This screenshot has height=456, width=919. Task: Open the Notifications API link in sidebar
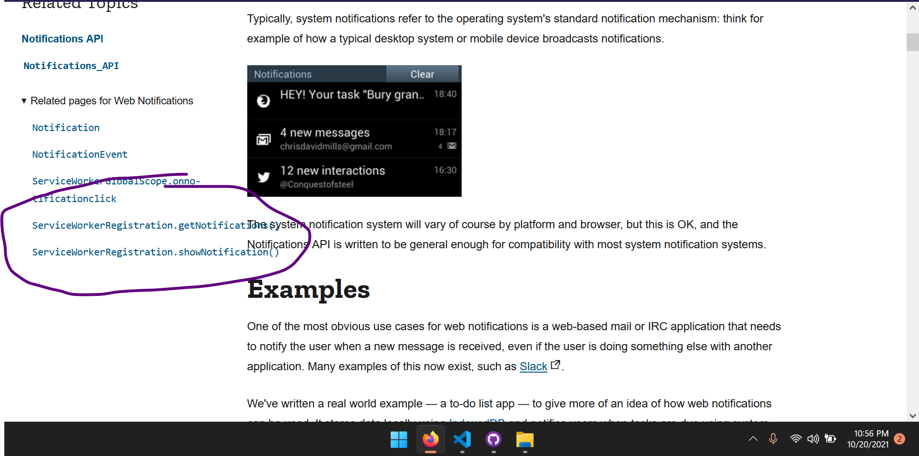tap(62, 39)
